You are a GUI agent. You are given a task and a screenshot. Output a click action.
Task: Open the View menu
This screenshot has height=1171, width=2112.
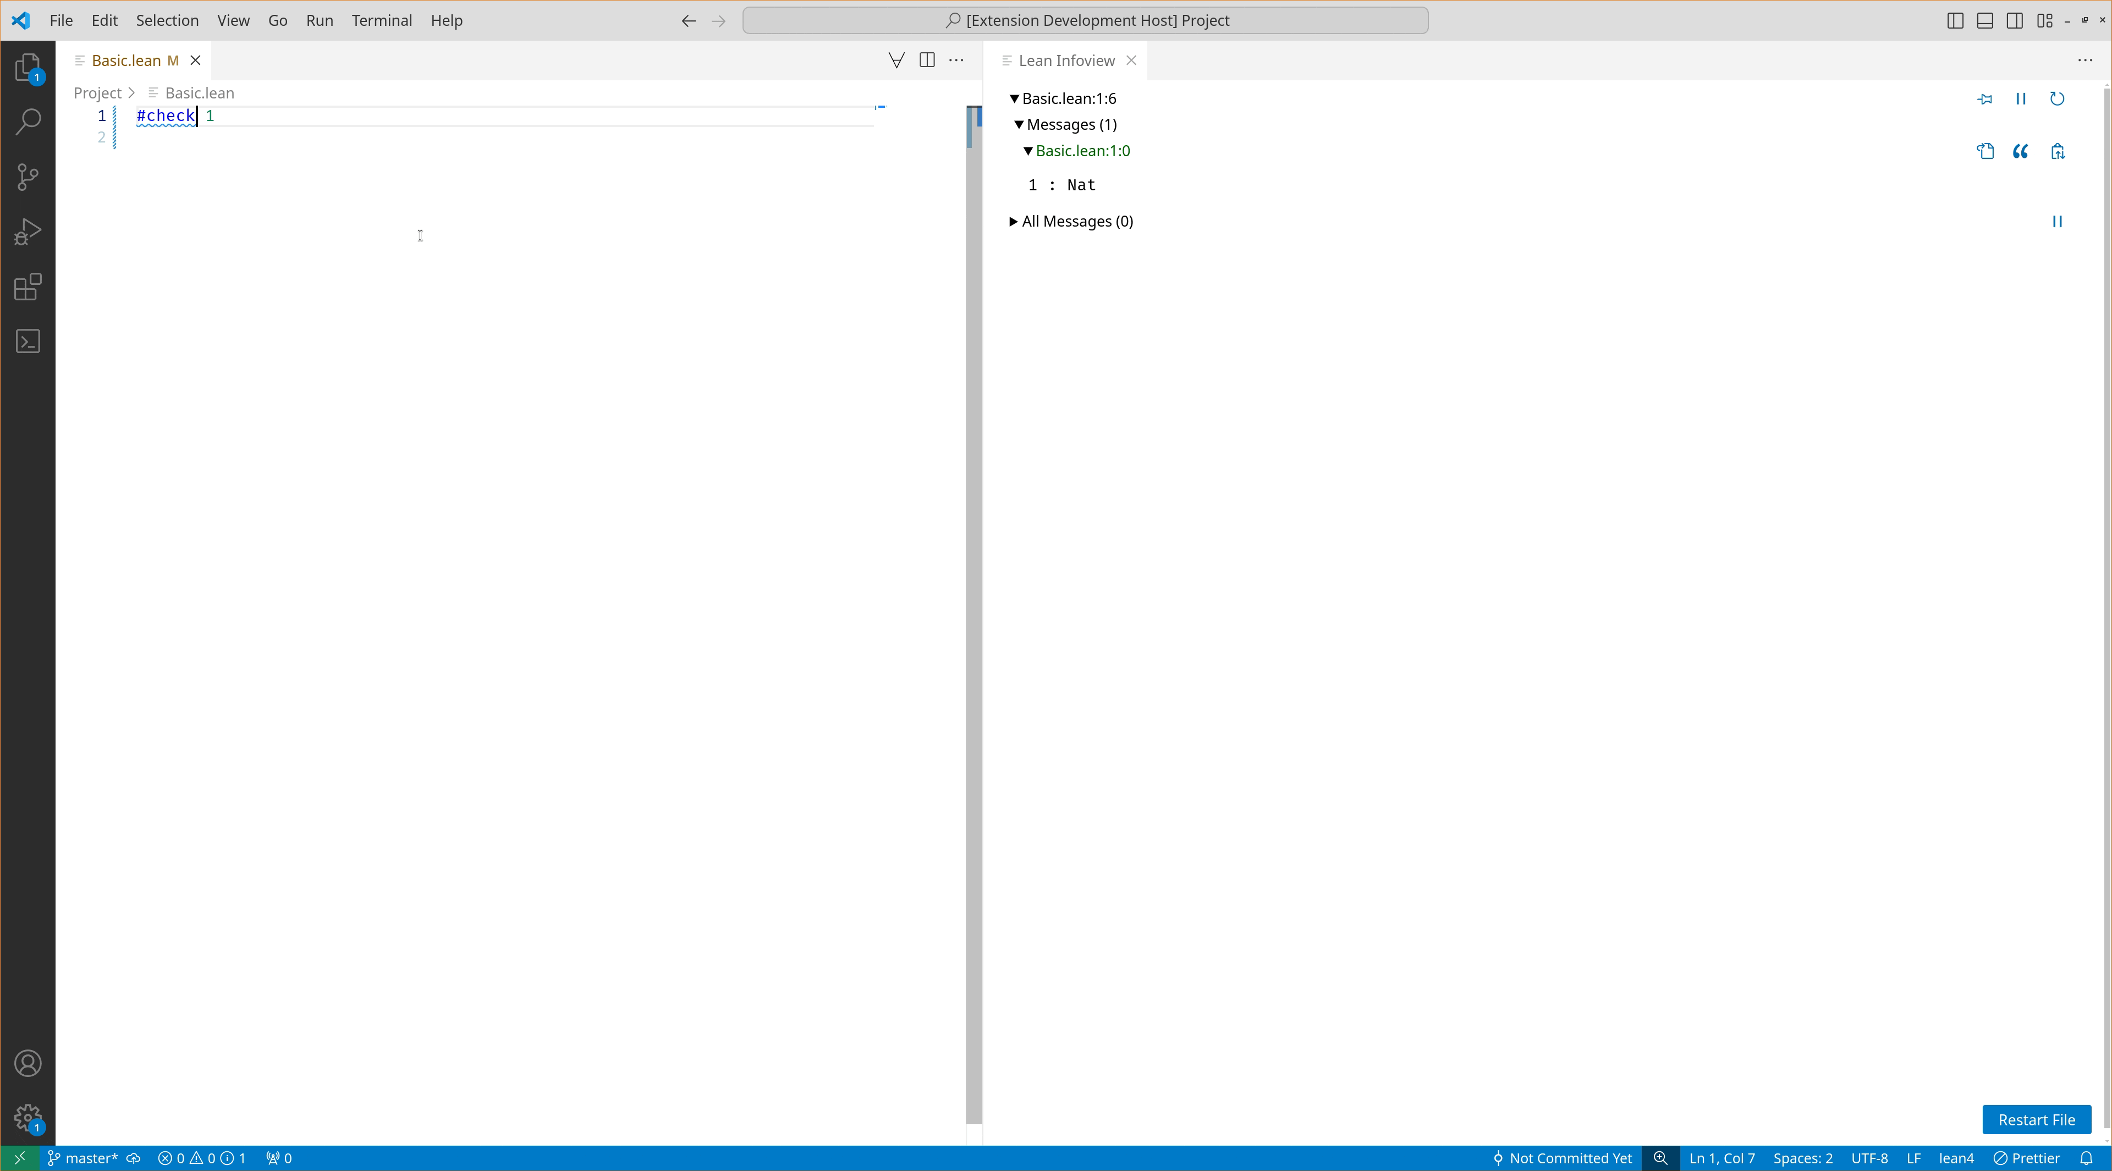click(233, 20)
